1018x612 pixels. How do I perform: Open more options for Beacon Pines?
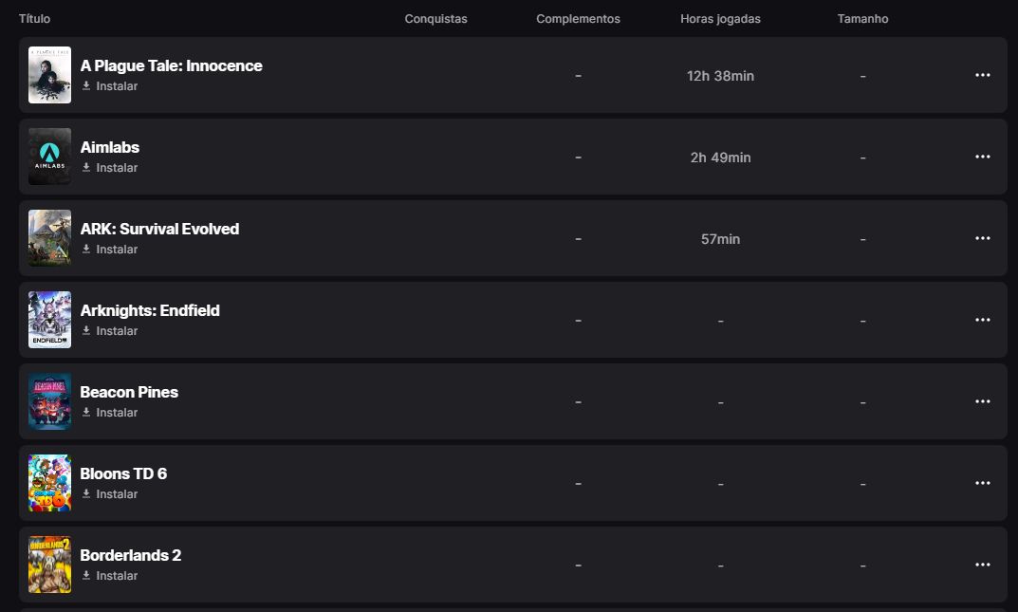pos(982,401)
